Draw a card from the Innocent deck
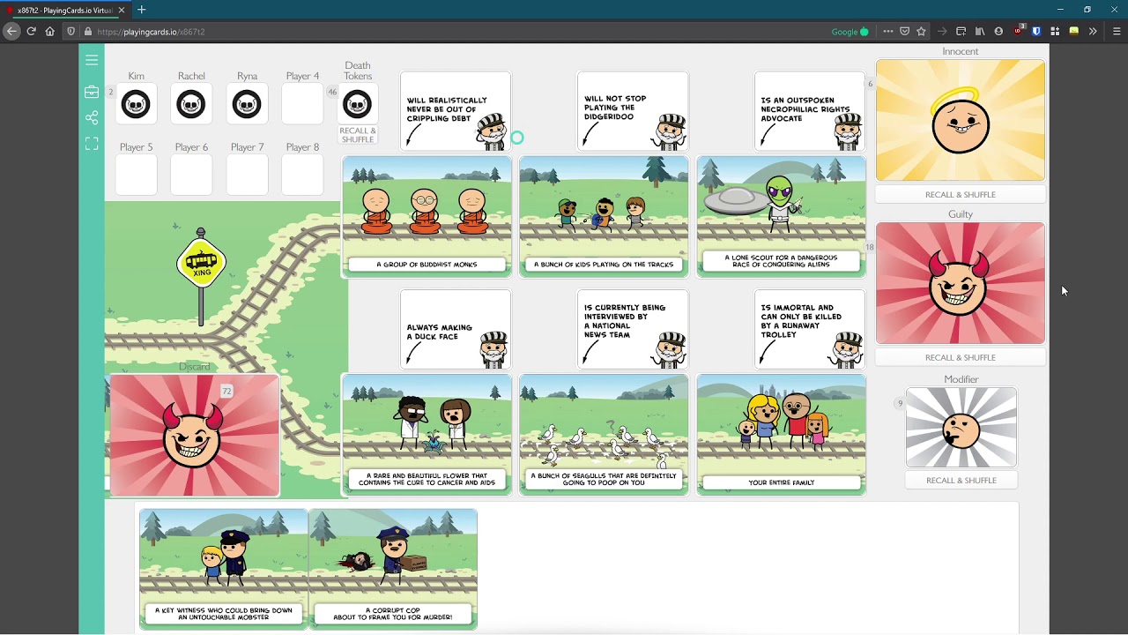This screenshot has width=1128, height=635. (x=961, y=120)
